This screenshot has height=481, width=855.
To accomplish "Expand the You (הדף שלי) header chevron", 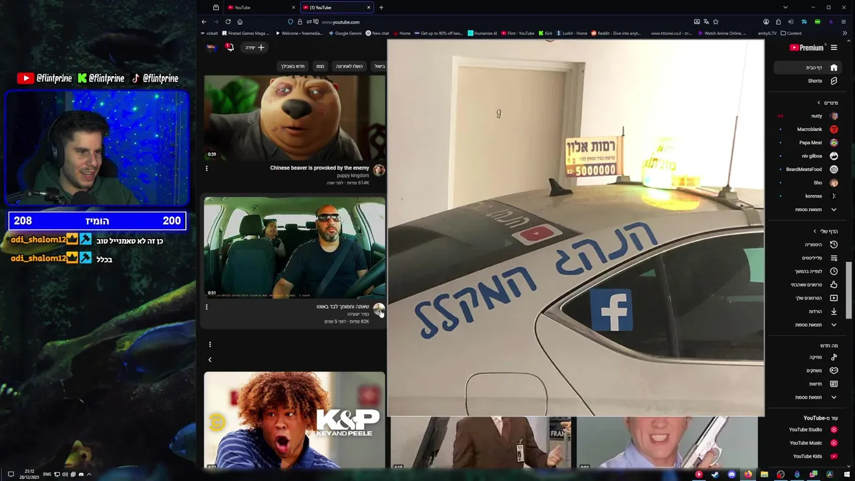I will 815,231.
